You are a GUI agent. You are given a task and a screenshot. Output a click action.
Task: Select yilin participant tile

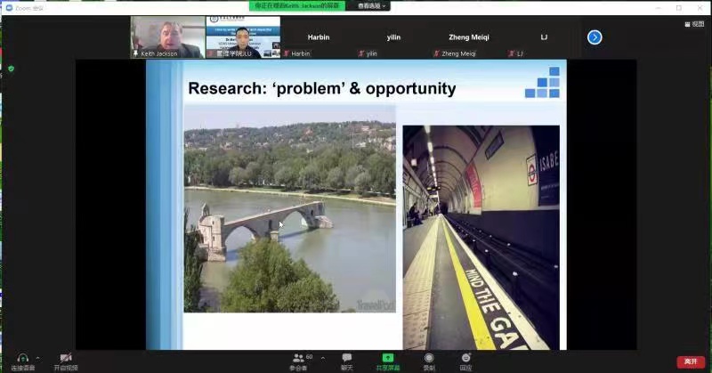pos(393,37)
